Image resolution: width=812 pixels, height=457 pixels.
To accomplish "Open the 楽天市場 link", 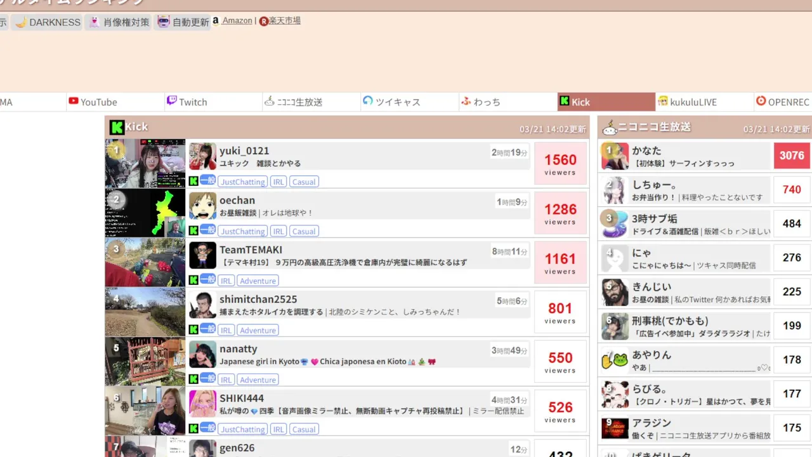I will 285,20.
